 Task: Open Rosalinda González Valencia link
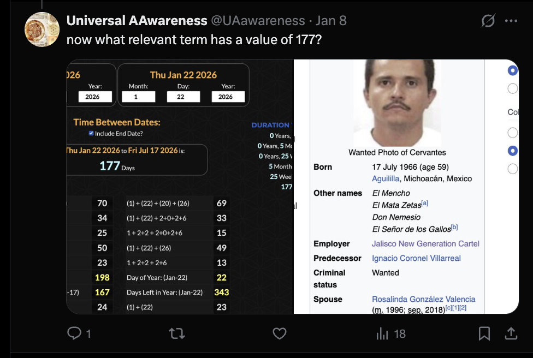[424, 299]
